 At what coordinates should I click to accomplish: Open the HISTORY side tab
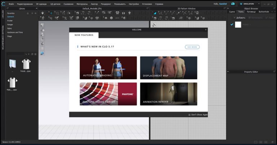coord(3,14)
